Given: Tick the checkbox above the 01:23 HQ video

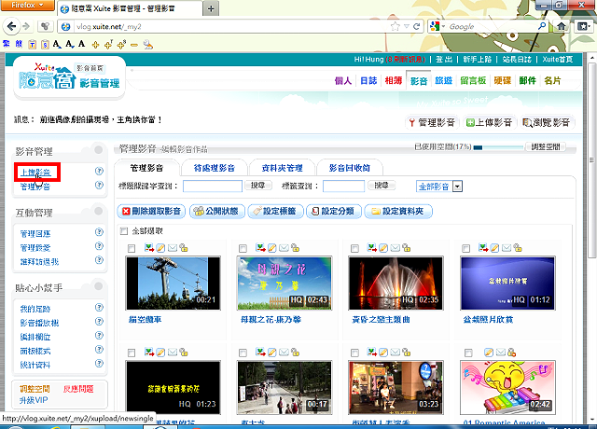Looking at the screenshot, I should (132, 353).
